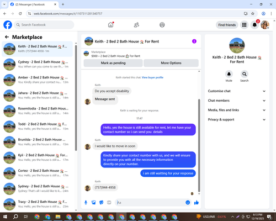The width and height of the screenshot is (276, 221).
Task: Open the account profile picture menu
Action: point(265,25)
